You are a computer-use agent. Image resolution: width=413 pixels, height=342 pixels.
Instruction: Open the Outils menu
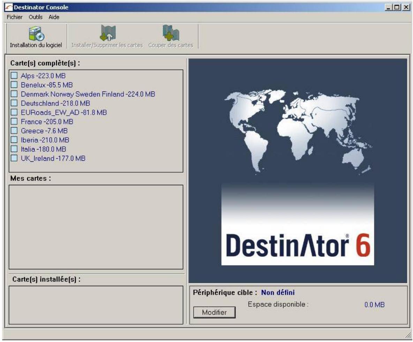[36, 17]
